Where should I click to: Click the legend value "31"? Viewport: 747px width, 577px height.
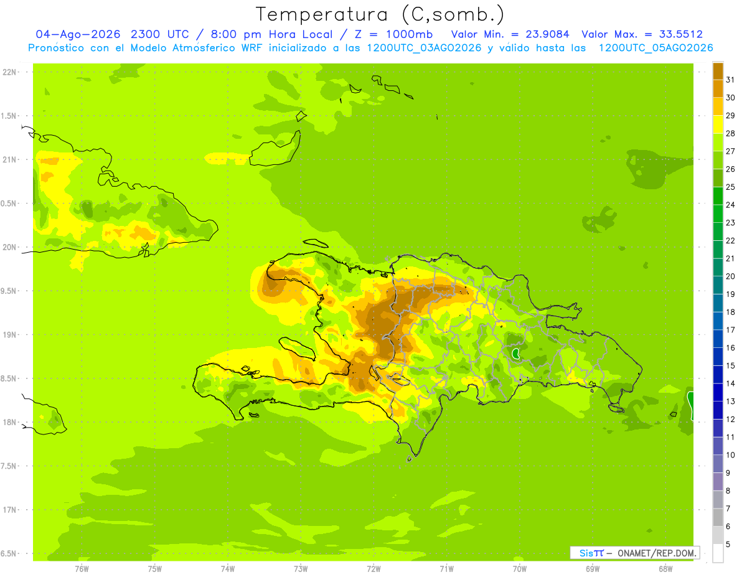tap(731, 80)
